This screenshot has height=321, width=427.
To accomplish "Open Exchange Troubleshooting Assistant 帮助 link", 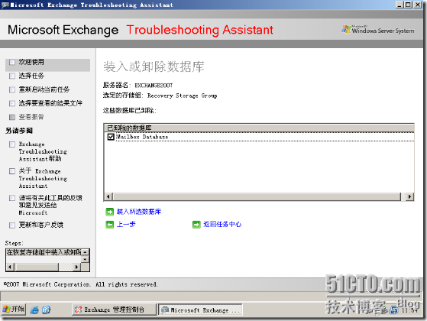I will 43,151.
